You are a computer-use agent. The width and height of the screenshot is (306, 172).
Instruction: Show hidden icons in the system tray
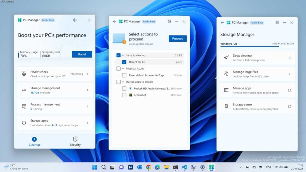pos(241,167)
